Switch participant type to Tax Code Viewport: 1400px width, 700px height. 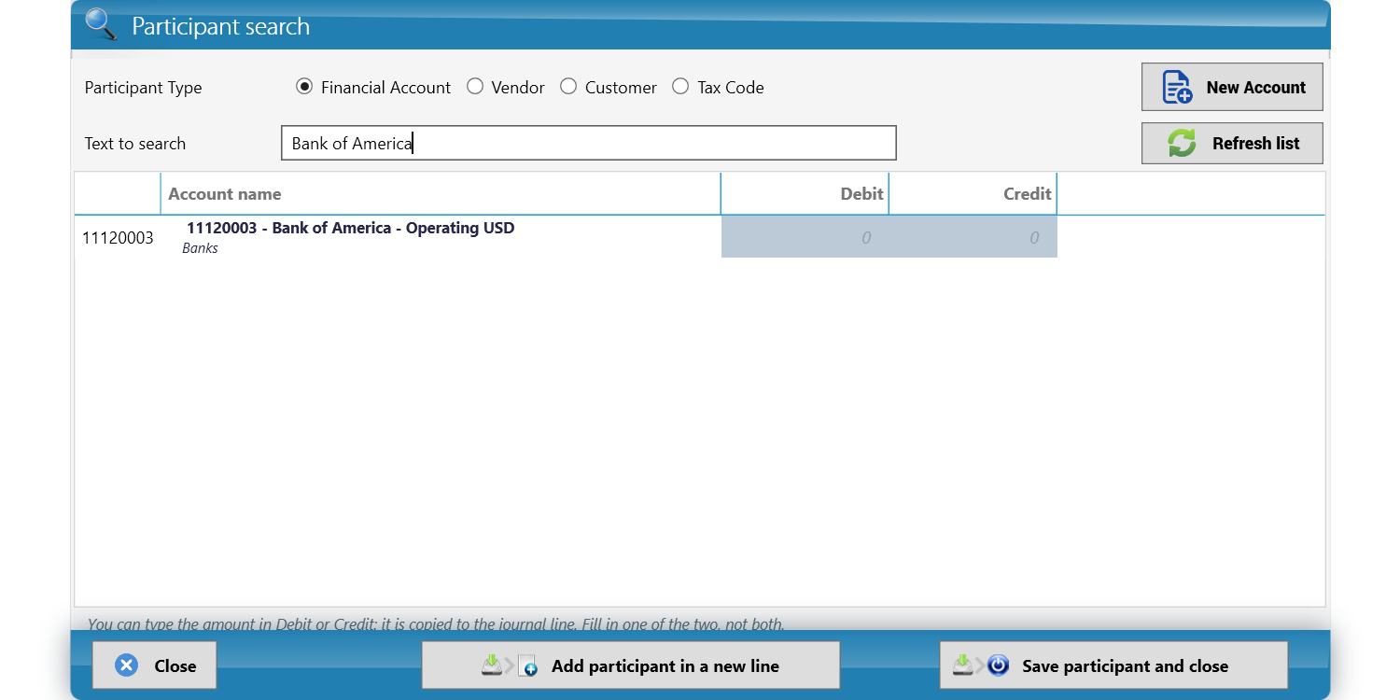680,87
